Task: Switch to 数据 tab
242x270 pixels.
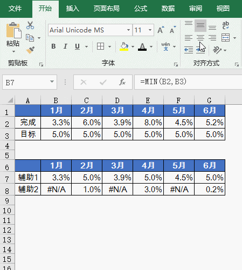Action: coord(168,9)
